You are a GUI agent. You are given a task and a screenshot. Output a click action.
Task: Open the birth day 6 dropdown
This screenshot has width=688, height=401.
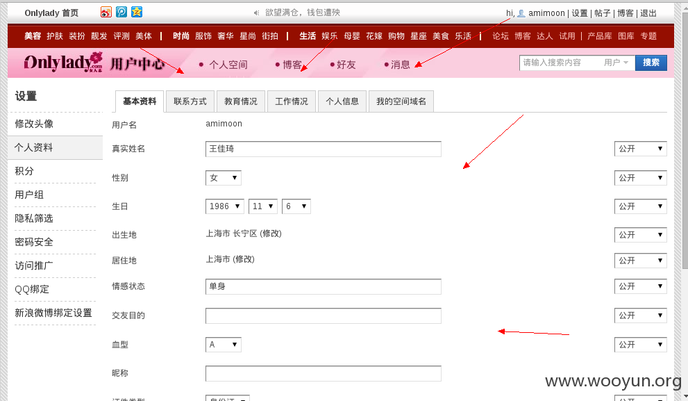296,206
